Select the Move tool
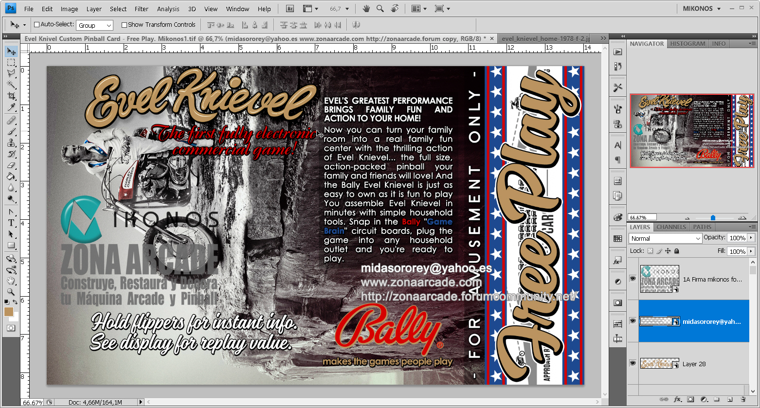Image resolution: width=760 pixels, height=408 pixels. pos(11,50)
